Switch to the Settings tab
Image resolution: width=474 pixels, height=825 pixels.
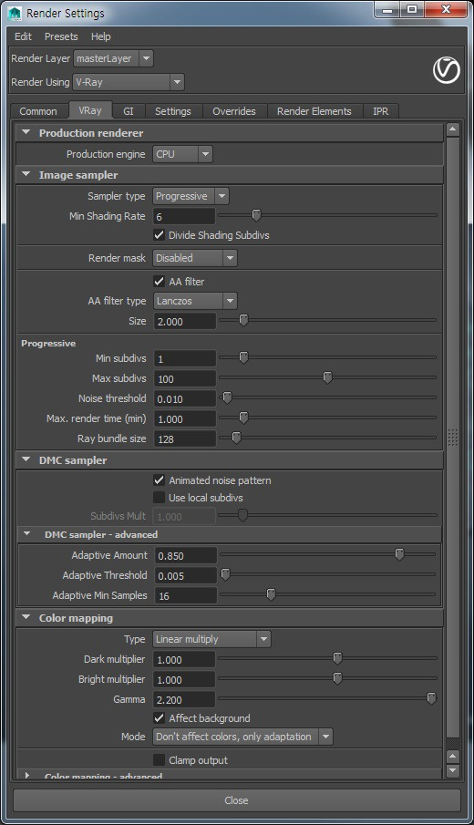point(172,111)
